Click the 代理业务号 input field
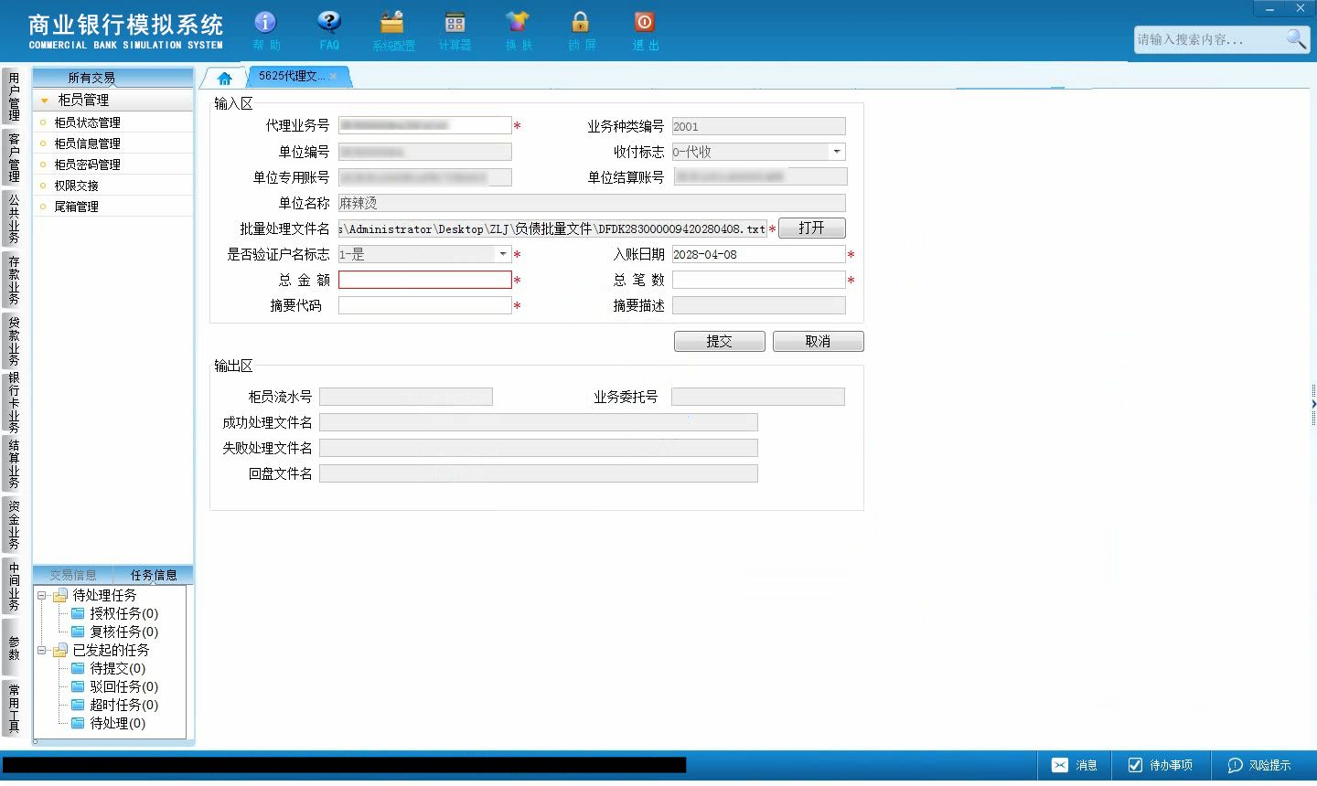The image size is (1317, 786). point(424,125)
